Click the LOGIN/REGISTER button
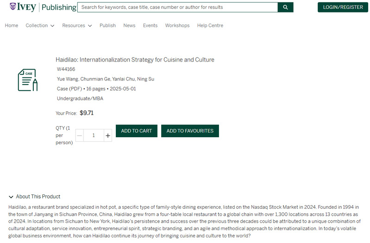 point(343,7)
